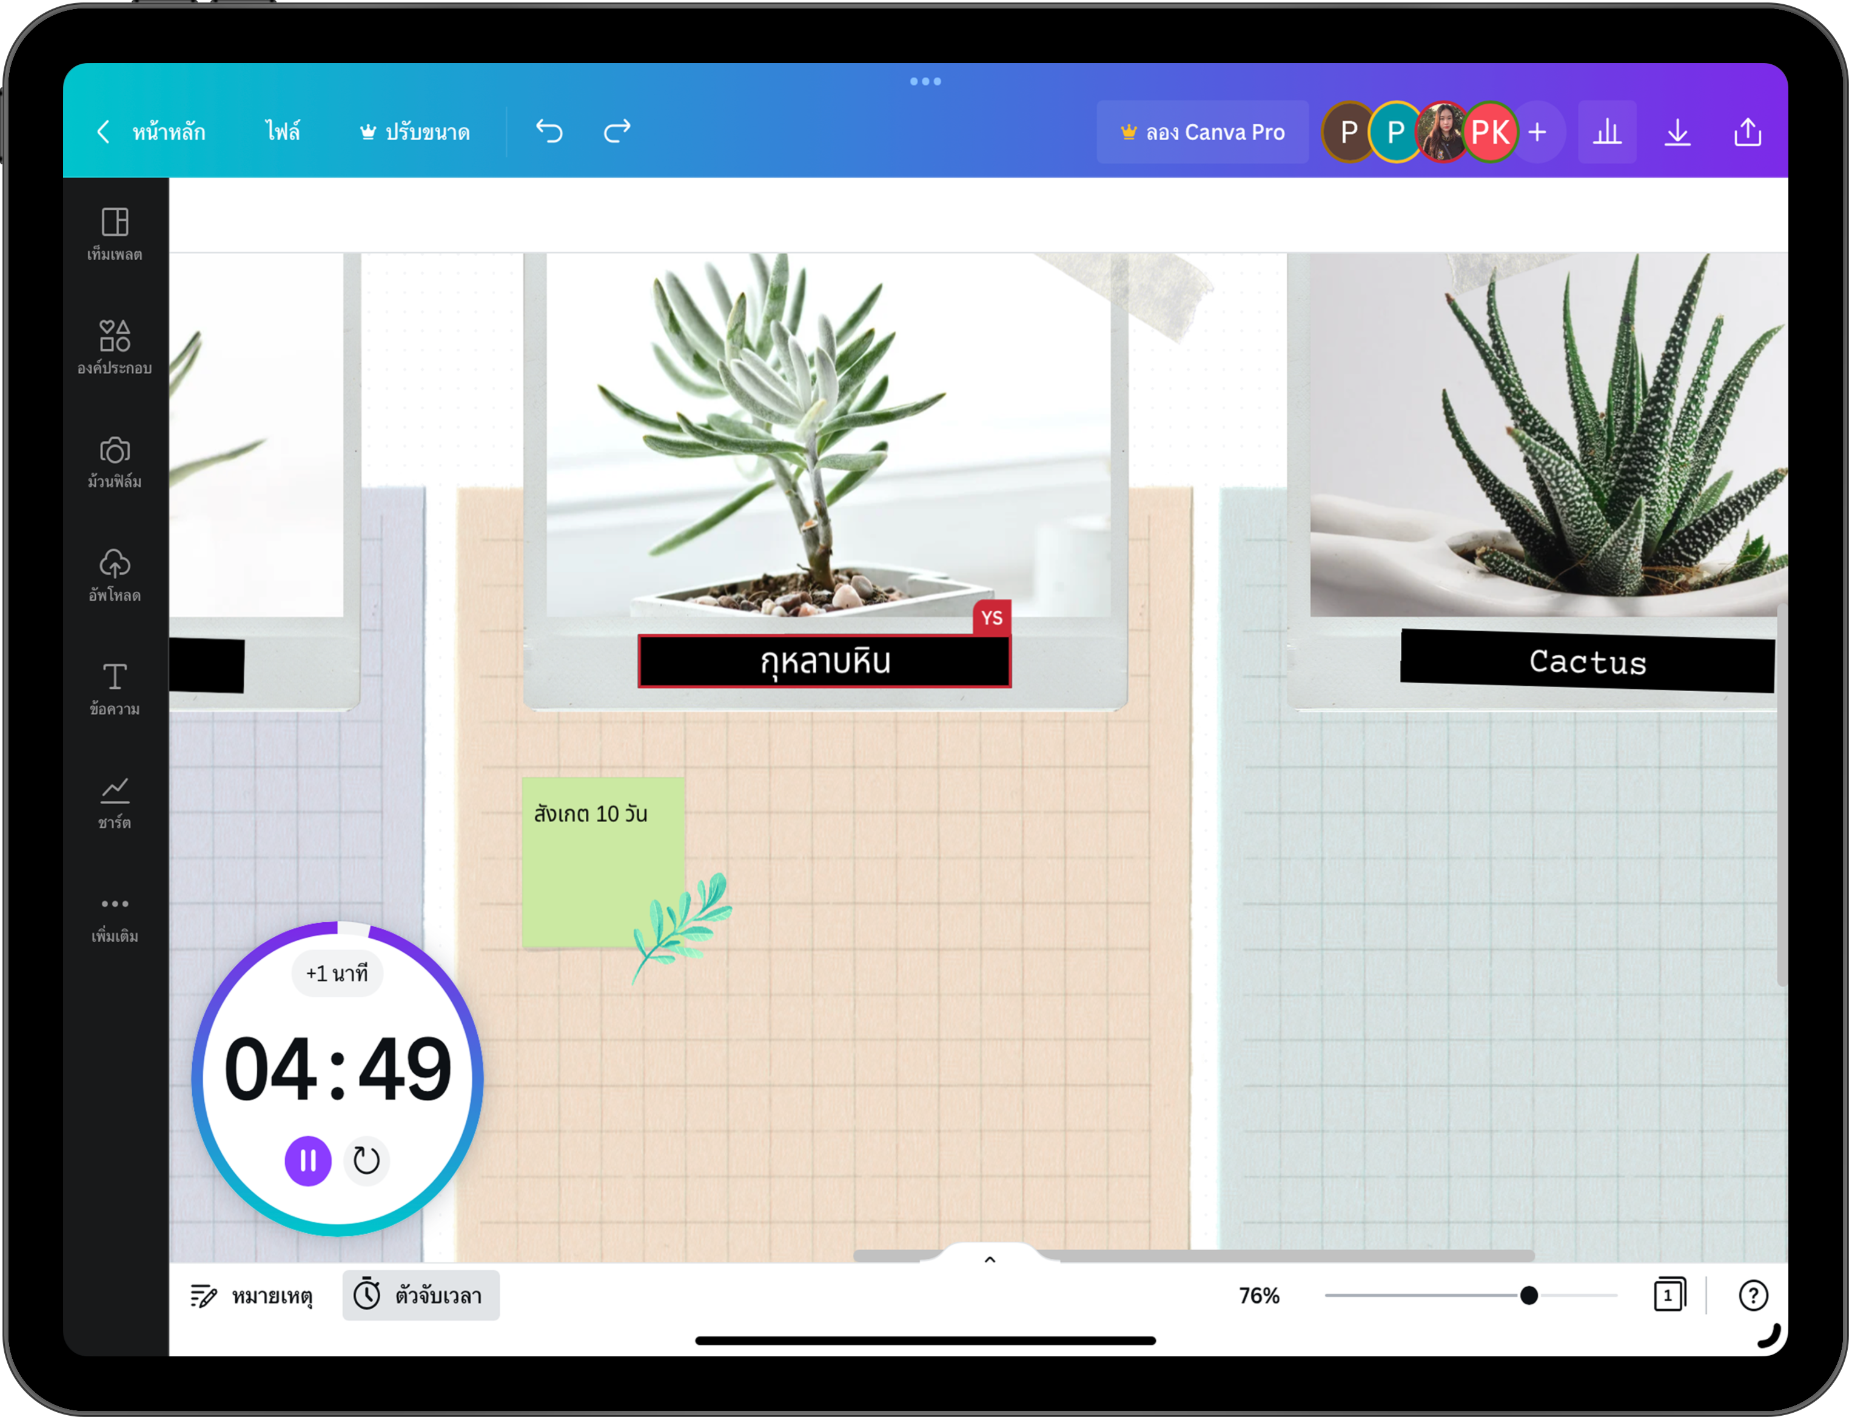Click the zoom slider handle
This screenshot has width=1849, height=1417.
1528,1296
